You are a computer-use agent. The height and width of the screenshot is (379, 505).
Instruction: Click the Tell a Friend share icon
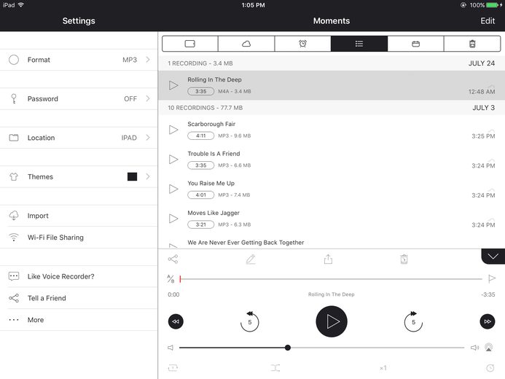click(14, 298)
